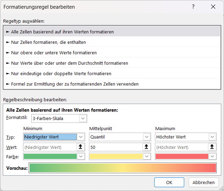Screen dimensions: 224x191
Task: Select 'Formel zur Ermittlung' rule type
Action: pos(75,84)
